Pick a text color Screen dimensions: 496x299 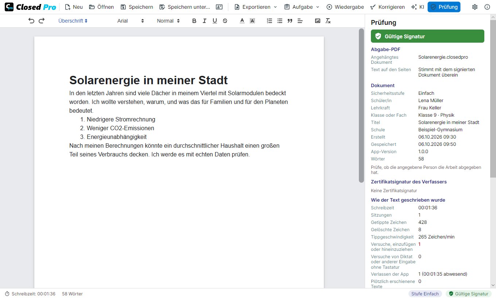click(242, 21)
